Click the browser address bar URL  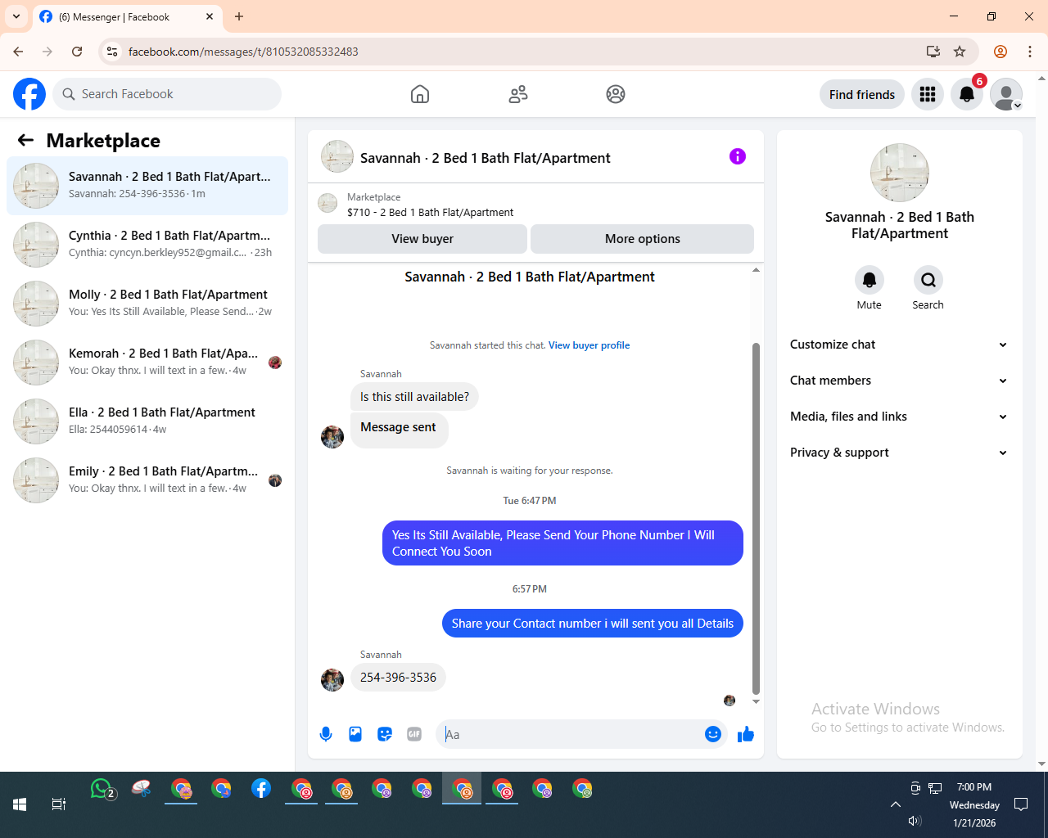pyautogui.click(x=243, y=52)
